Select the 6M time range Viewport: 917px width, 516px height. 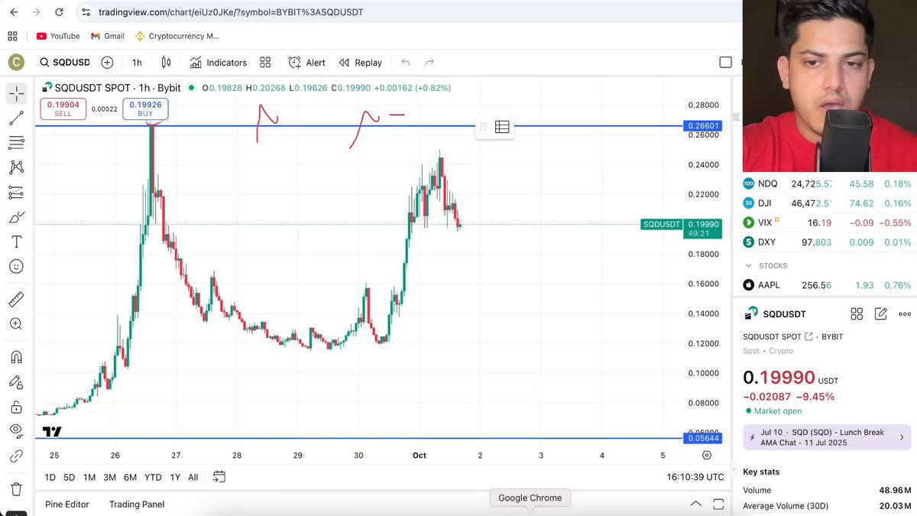130,477
